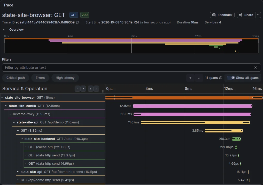Select the GET /data http send (13.27µs) row
This screenshot has width=263, height=185.
click(64, 155)
